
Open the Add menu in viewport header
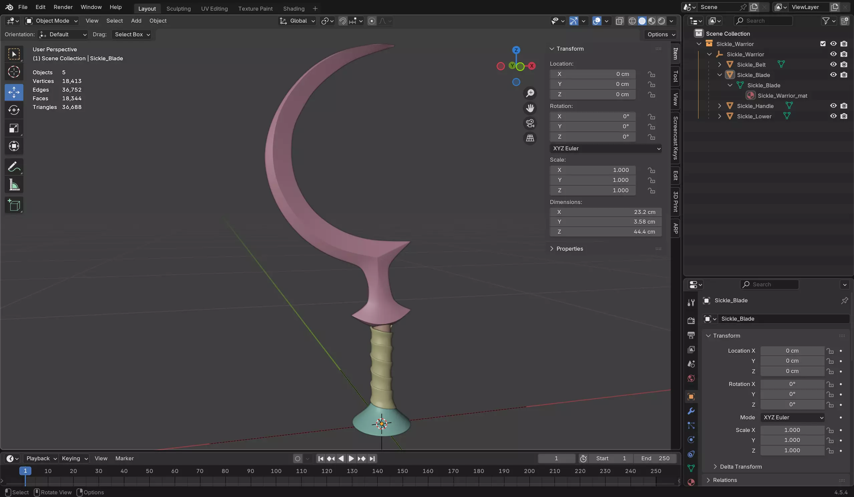pyautogui.click(x=136, y=21)
